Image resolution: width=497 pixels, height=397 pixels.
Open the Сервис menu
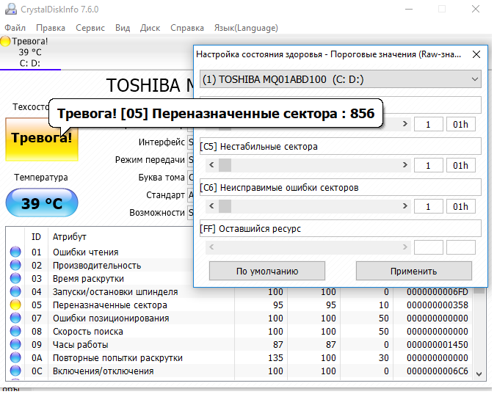tap(90, 28)
